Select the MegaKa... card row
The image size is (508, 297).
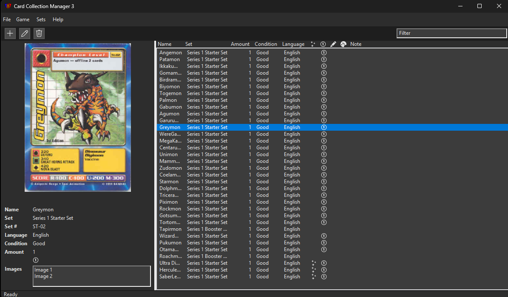(332, 141)
